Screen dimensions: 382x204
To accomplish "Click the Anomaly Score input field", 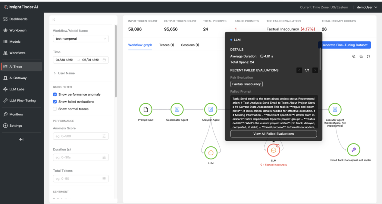I will click(x=81, y=136).
